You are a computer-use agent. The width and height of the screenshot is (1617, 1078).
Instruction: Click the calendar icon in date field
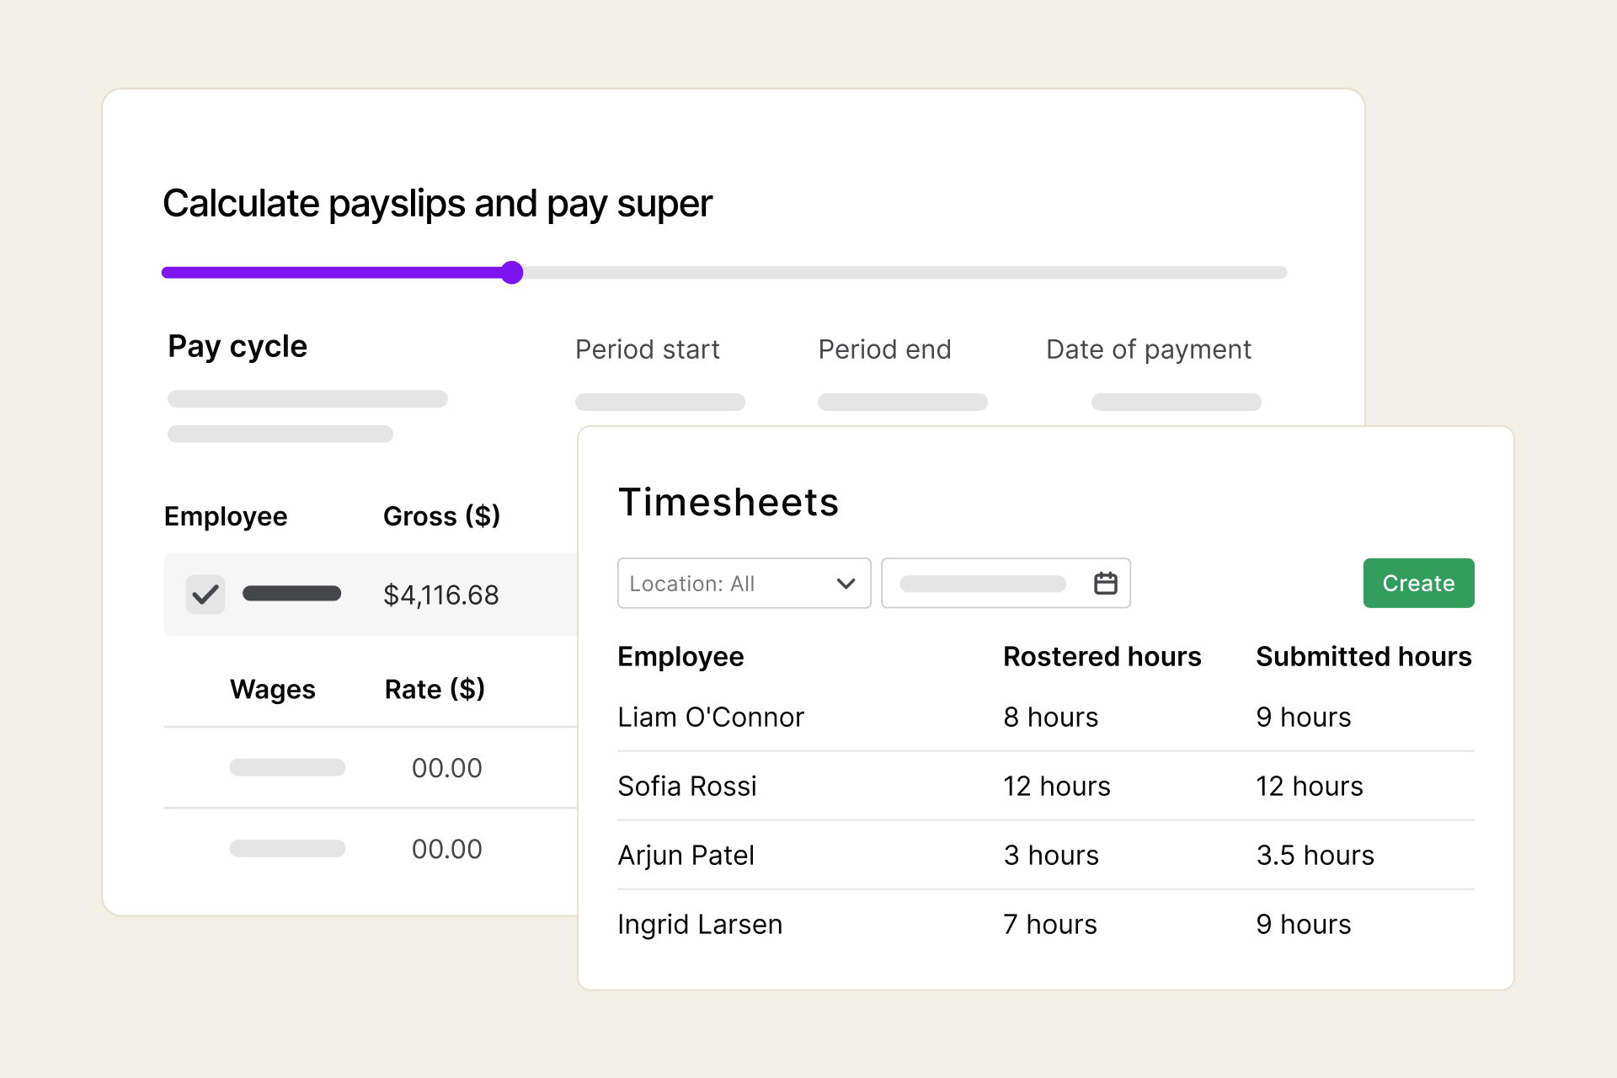click(1105, 583)
